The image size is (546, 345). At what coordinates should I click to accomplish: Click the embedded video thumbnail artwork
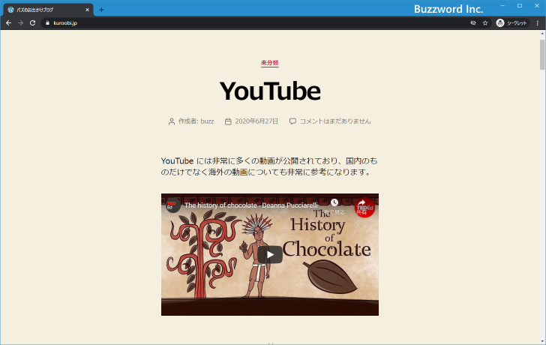[270, 254]
